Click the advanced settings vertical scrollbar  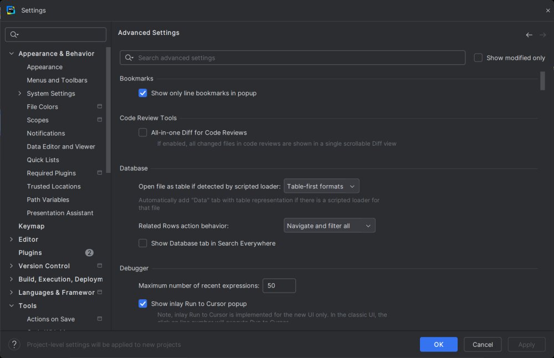542,81
